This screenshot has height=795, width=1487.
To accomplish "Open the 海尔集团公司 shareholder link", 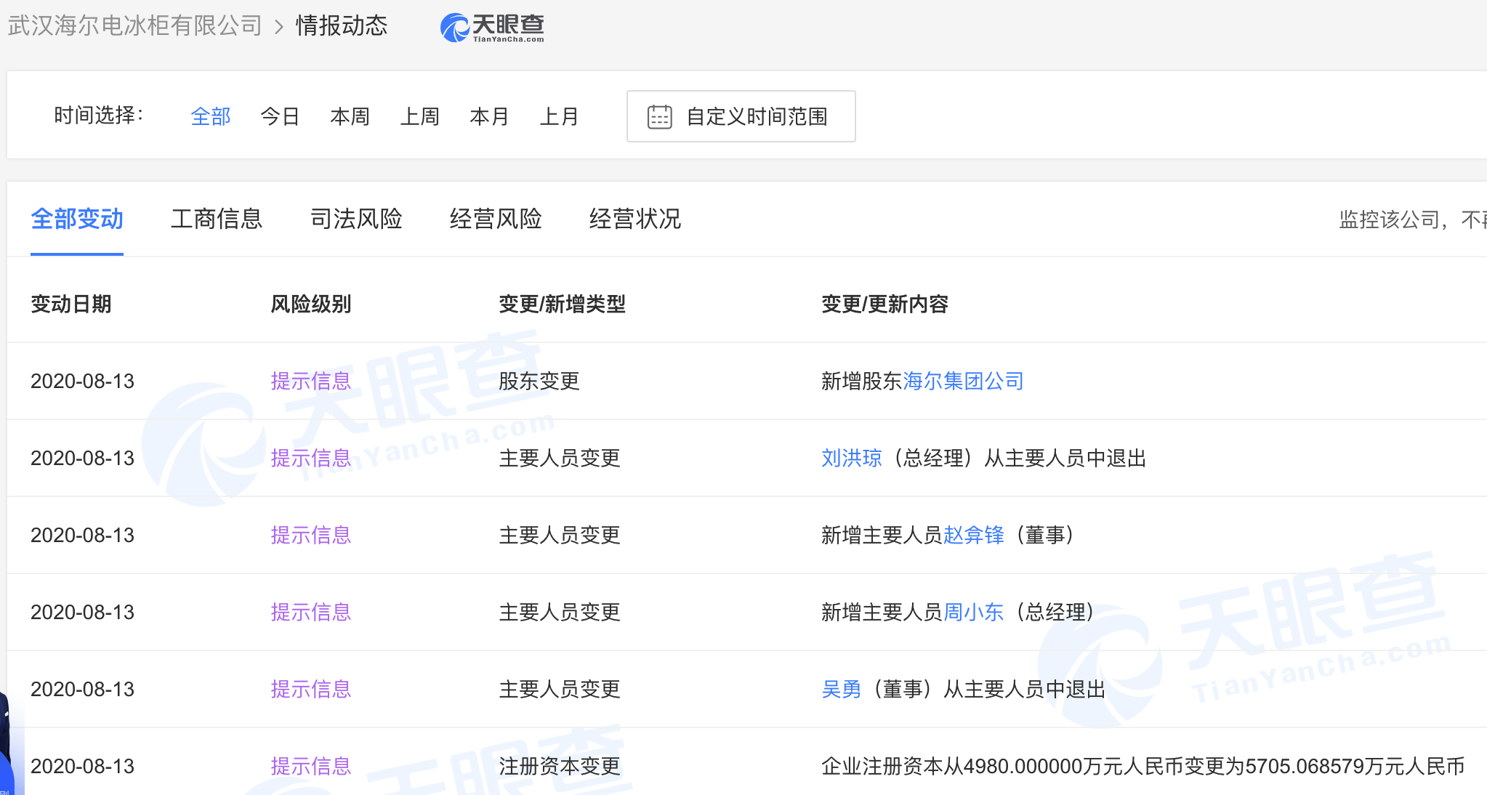I will coord(963,381).
